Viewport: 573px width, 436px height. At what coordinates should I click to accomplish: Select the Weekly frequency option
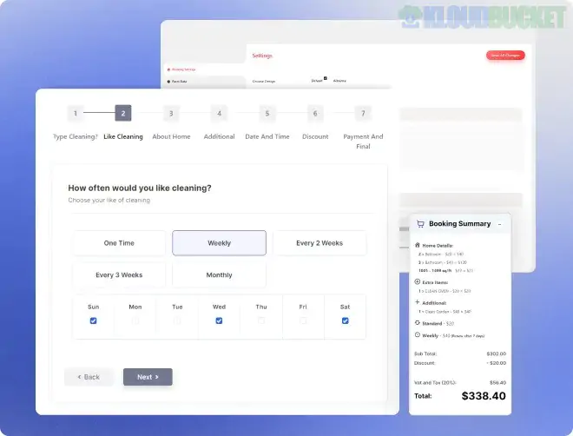click(x=220, y=243)
